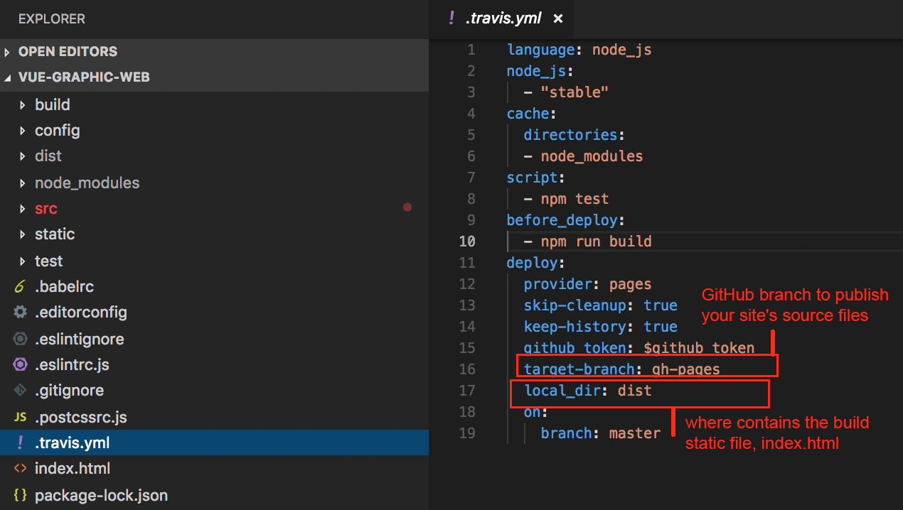
Task: Click the .eslintignore file icon
Action: [20, 340]
